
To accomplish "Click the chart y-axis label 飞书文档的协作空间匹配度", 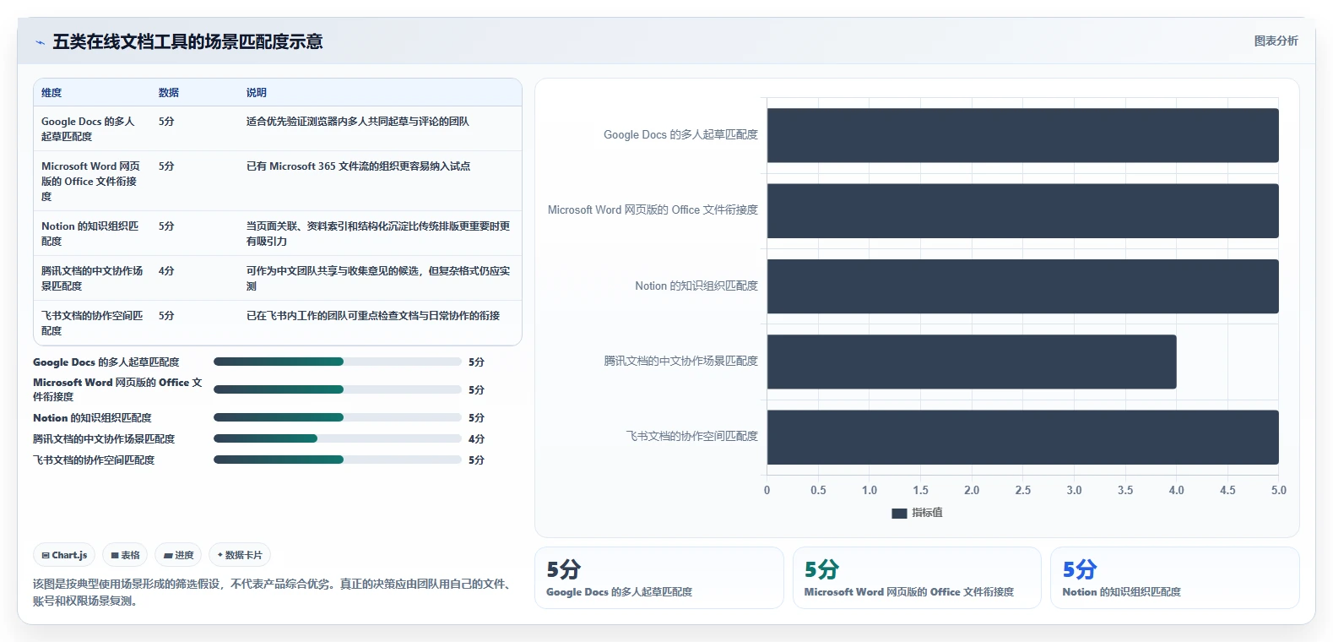I will tap(691, 436).
